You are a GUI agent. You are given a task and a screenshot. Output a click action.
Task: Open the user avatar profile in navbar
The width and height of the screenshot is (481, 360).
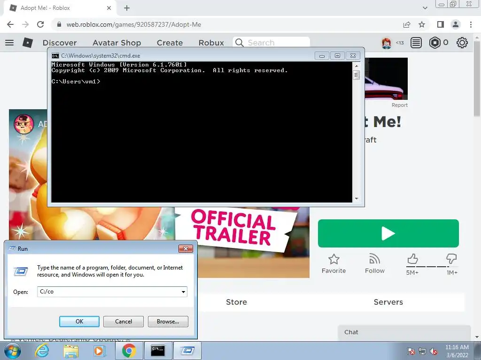click(x=387, y=43)
